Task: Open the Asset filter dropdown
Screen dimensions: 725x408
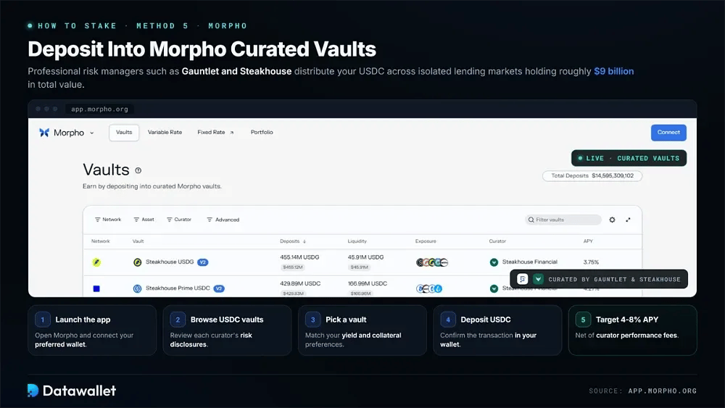Action: click(144, 220)
